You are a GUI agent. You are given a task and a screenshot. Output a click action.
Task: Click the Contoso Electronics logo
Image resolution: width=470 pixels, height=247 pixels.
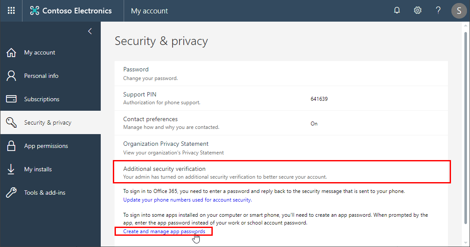click(x=71, y=11)
